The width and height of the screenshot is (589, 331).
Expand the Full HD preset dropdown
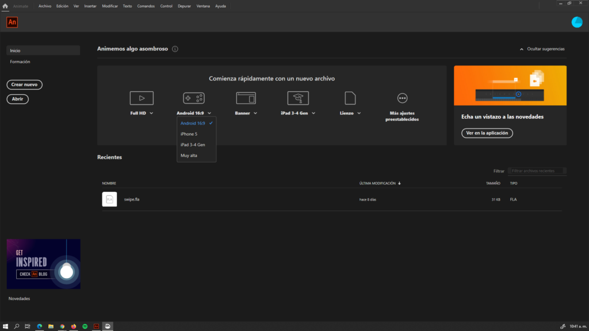(x=151, y=113)
